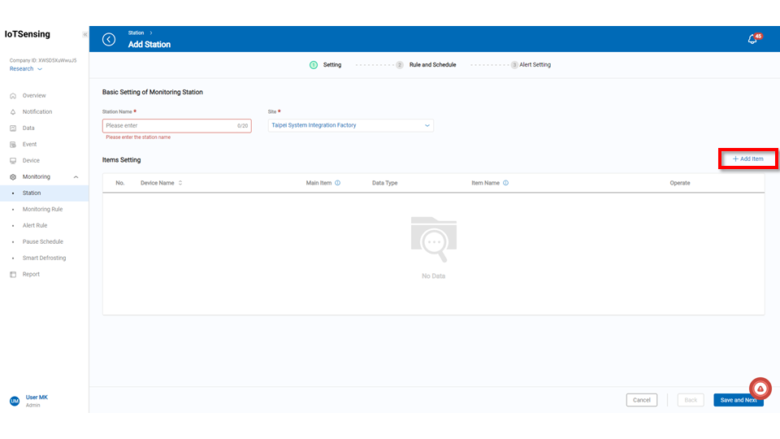Open the Site dropdown selector
The width and height of the screenshot is (780, 439).
point(350,126)
